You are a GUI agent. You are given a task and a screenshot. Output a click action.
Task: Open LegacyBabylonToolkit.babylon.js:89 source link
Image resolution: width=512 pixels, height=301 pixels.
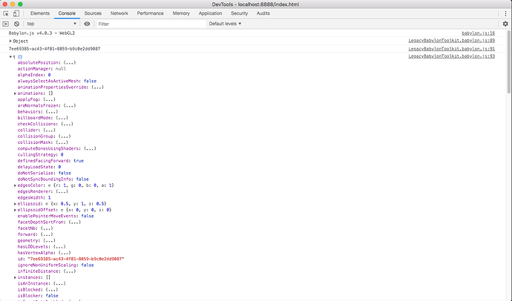click(452, 41)
